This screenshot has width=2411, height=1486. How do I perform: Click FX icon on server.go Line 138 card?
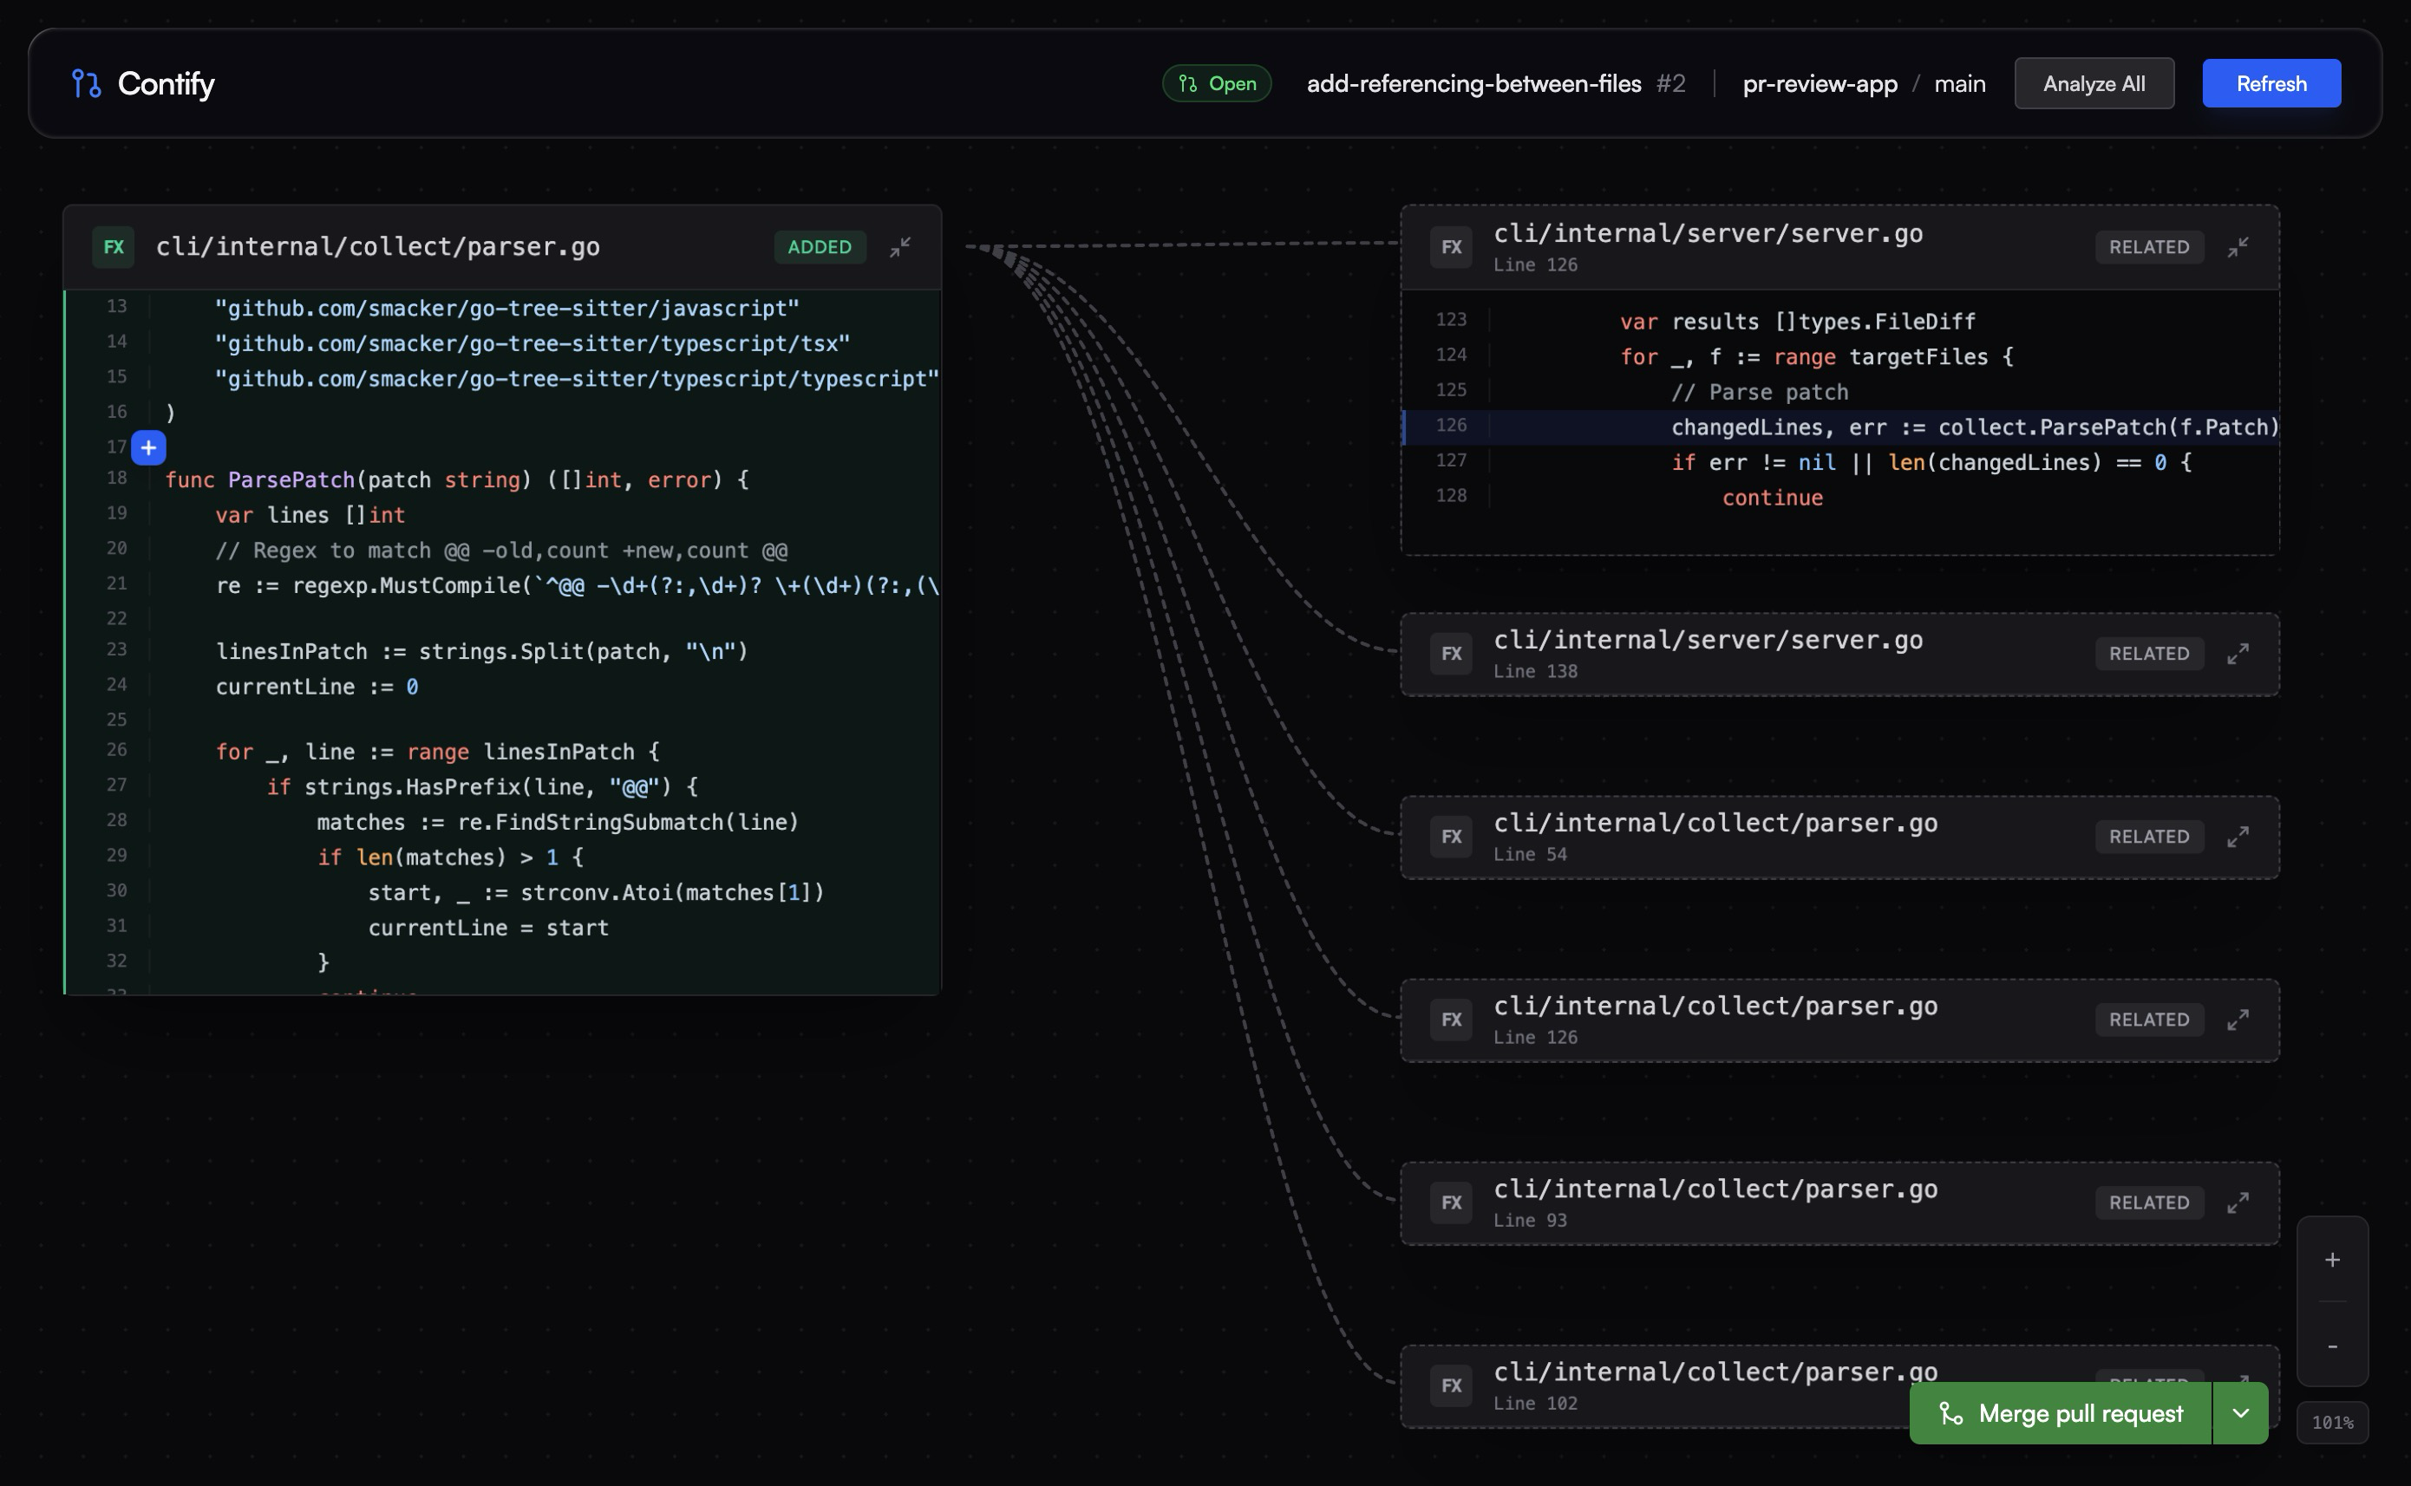tap(1451, 655)
